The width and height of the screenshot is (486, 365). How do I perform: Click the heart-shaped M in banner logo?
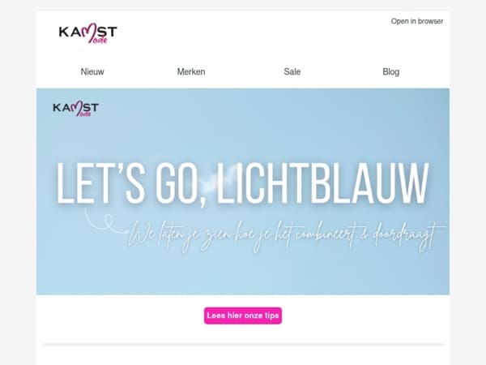[79, 107]
